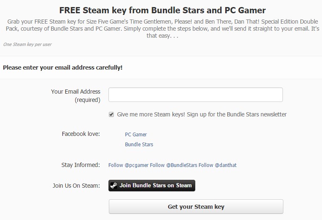
Task: Click the Get your Steam key button
Action: (196, 206)
